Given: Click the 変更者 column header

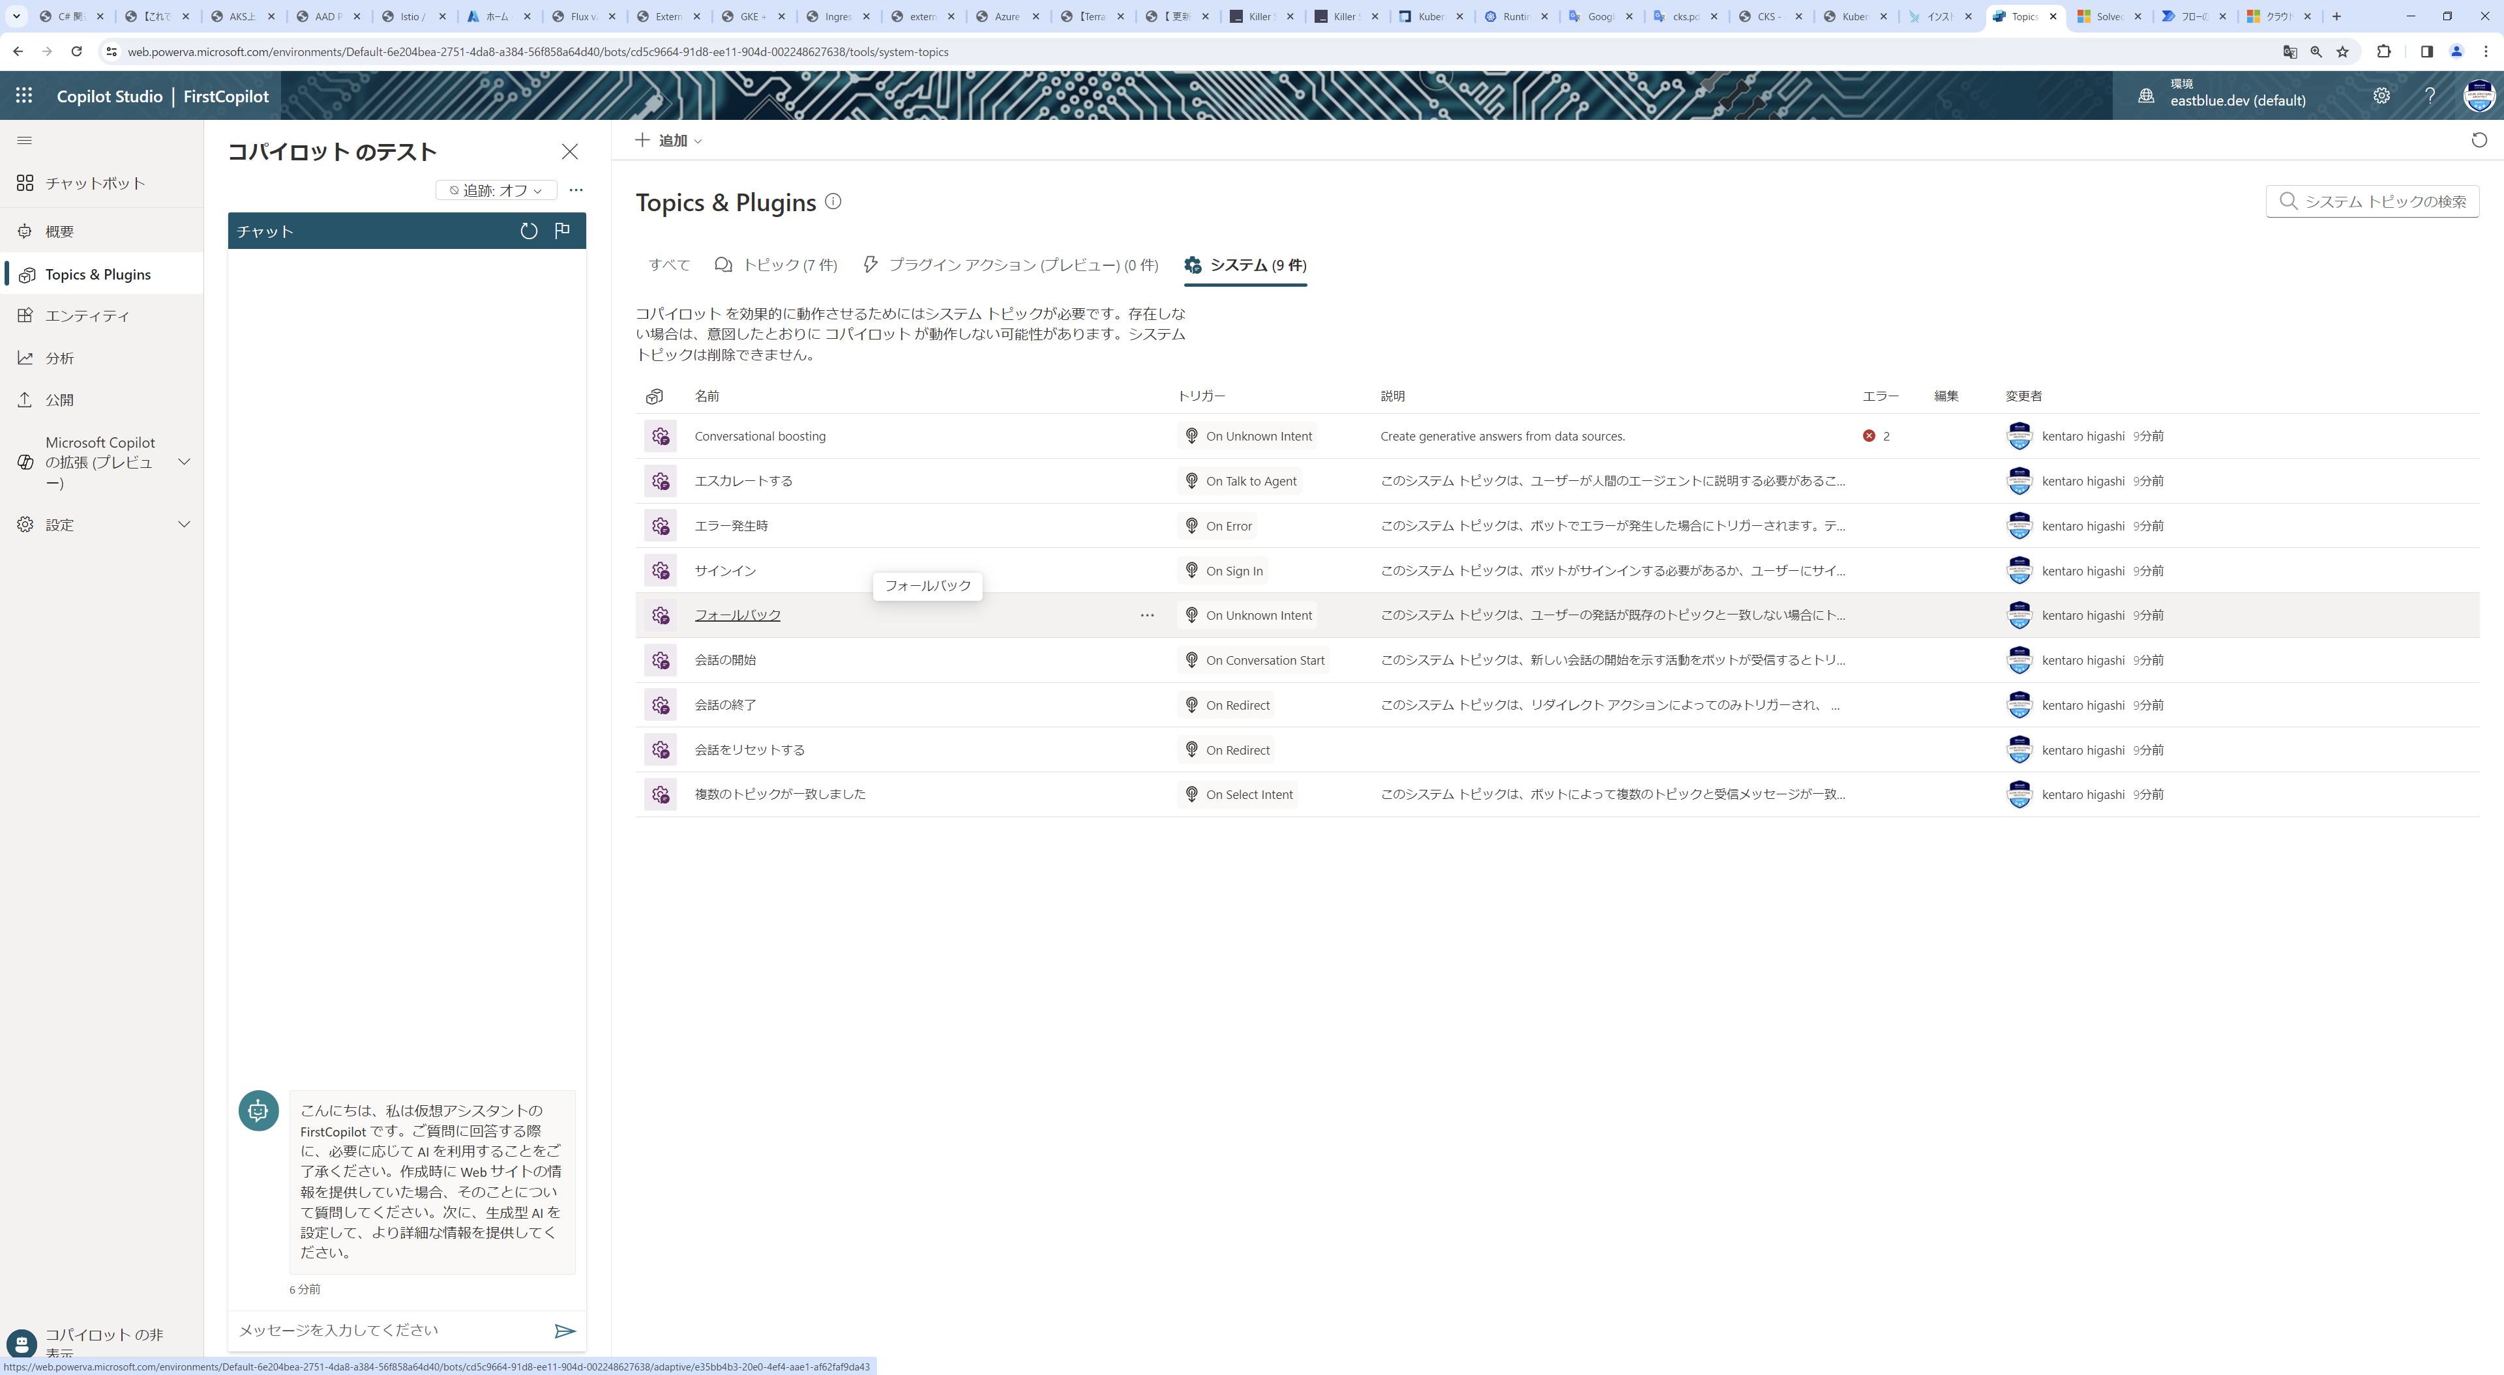Looking at the screenshot, I should [2024, 396].
